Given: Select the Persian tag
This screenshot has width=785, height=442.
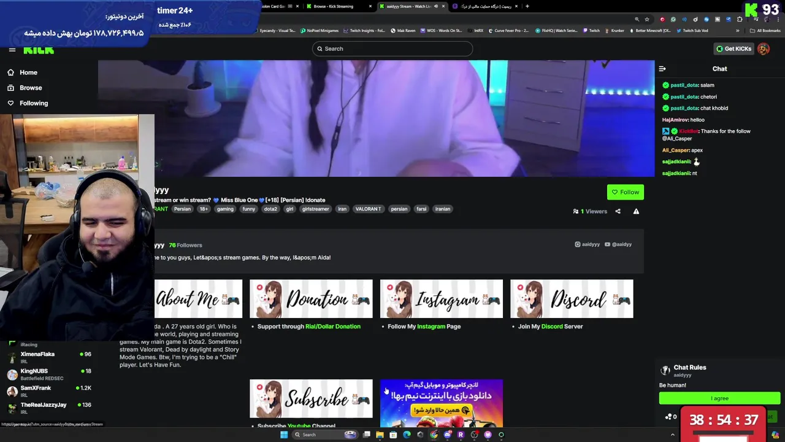Looking at the screenshot, I should [182, 209].
